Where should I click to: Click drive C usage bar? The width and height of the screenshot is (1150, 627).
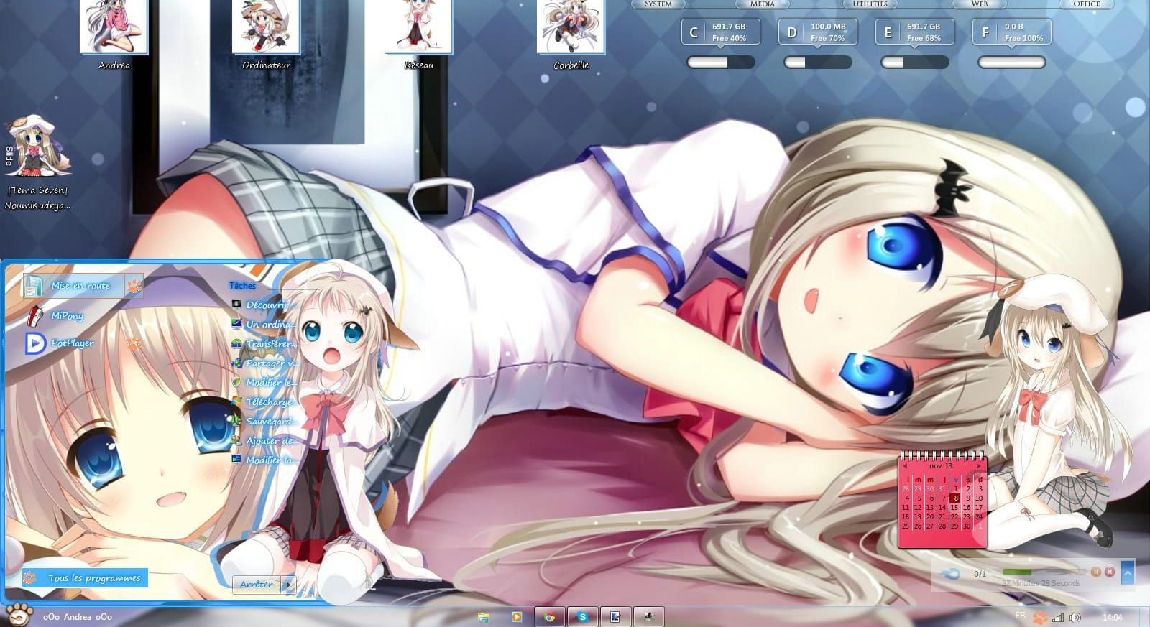(x=720, y=62)
